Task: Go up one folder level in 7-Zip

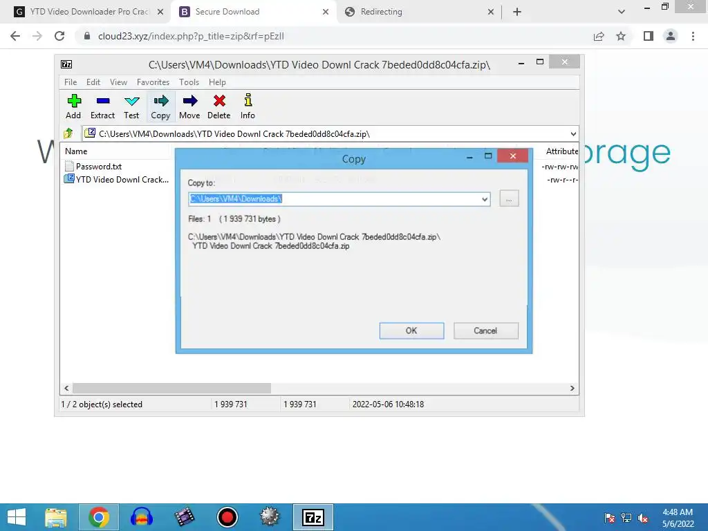Action: (x=68, y=133)
